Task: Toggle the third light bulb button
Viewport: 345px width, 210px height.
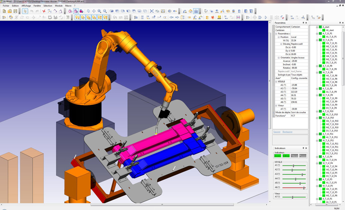Action: click(88, 17)
